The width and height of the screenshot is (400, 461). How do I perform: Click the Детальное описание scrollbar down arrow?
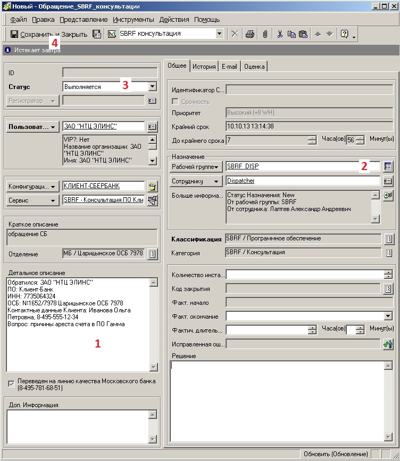coord(154,367)
